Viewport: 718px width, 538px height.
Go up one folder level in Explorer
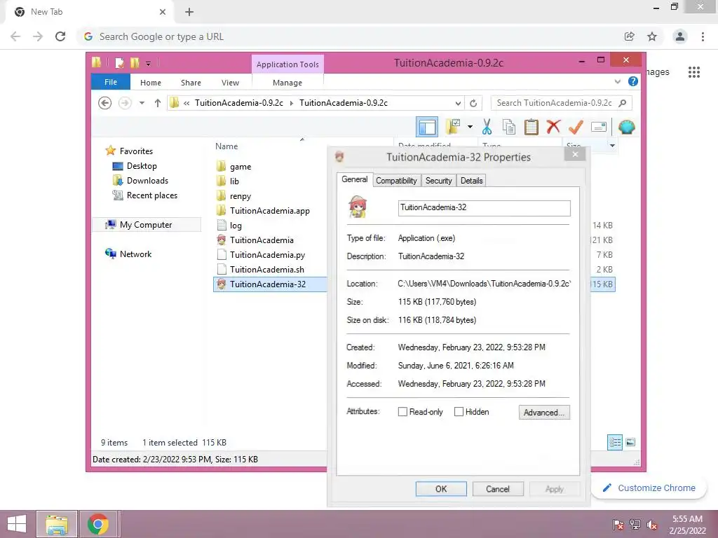pos(158,103)
